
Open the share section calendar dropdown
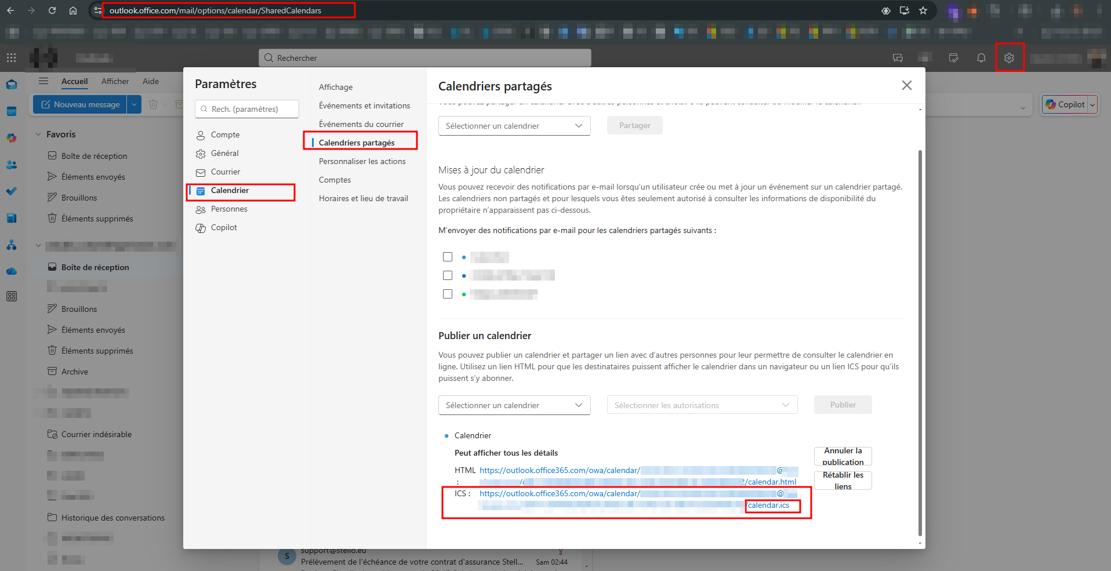pos(514,126)
